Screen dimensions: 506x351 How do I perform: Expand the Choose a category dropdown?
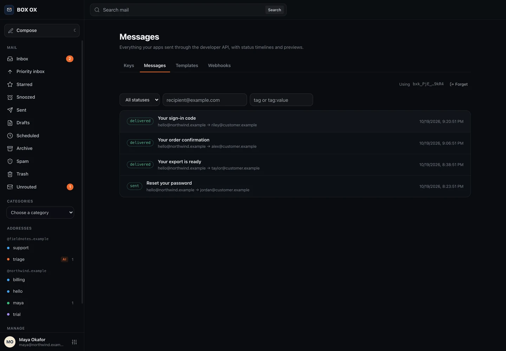40,213
